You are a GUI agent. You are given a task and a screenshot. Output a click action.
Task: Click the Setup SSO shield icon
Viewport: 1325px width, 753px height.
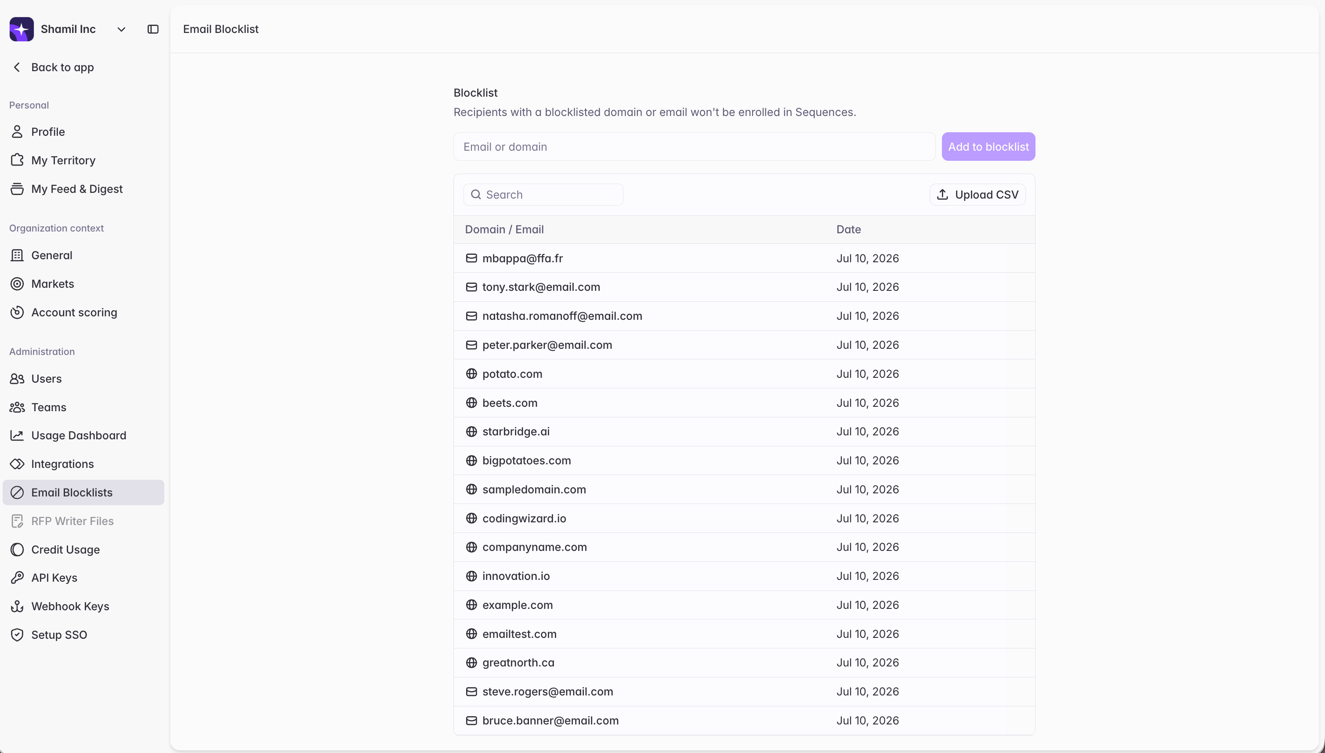click(x=17, y=634)
